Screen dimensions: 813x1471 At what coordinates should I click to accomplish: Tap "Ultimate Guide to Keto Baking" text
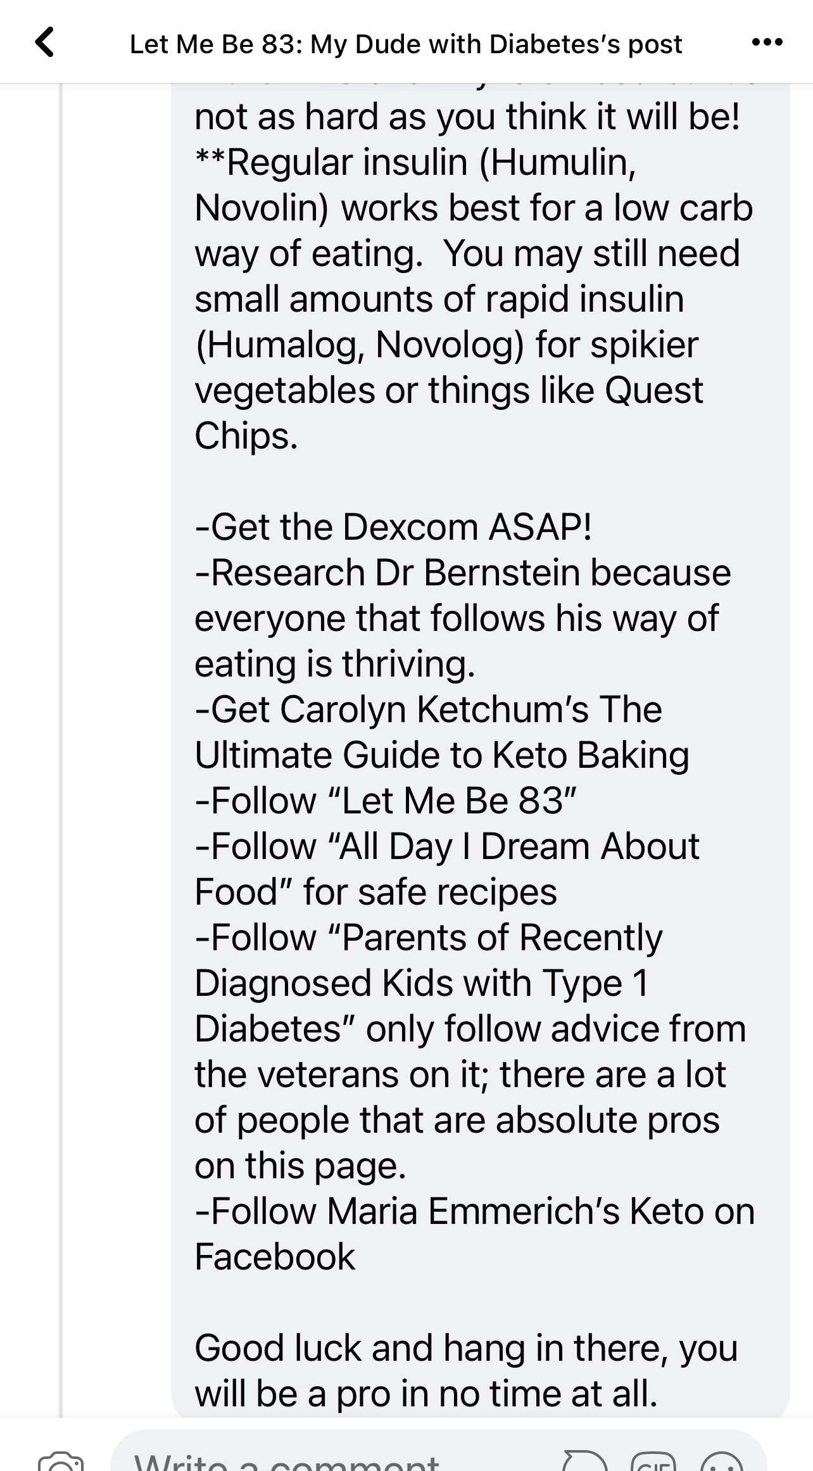pos(441,755)
